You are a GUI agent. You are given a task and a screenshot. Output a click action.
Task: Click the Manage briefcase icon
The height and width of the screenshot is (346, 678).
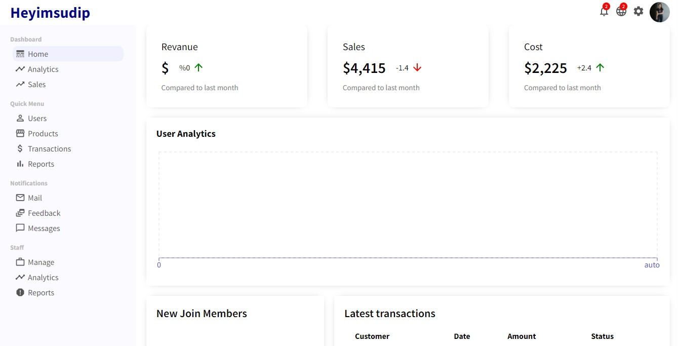[x=20, y=262]
